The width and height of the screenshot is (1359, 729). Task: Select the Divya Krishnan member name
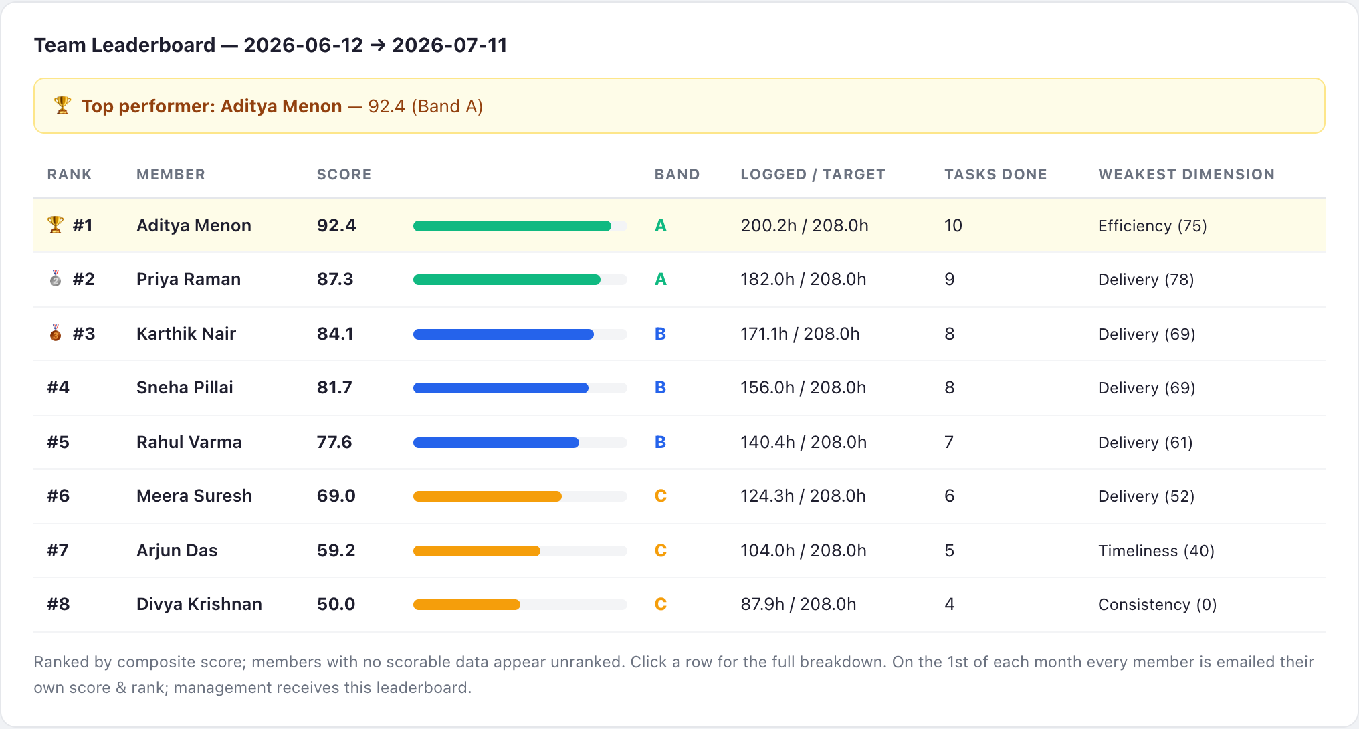199,604
